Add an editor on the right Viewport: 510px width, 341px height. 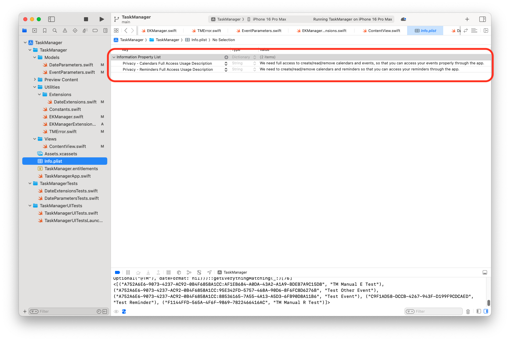click(x=486, y=30)
